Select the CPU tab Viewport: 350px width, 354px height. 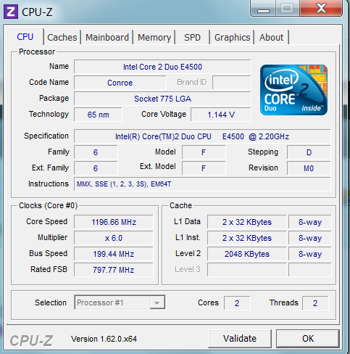pyautogui.click(x=25, y=37)
